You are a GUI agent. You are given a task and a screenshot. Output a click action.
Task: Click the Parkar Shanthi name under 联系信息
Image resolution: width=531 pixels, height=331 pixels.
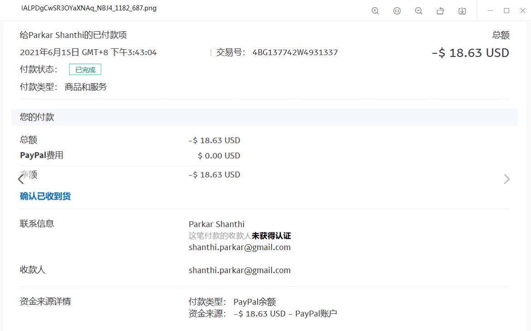pos(216,224)
